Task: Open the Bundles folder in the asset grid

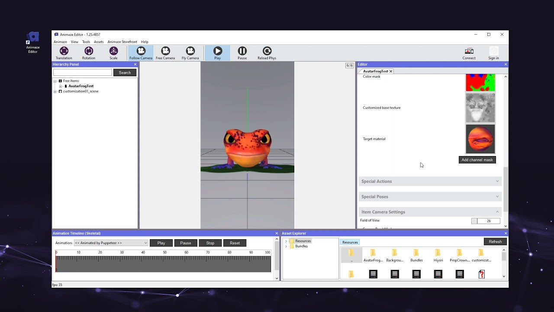Action: 416,256
